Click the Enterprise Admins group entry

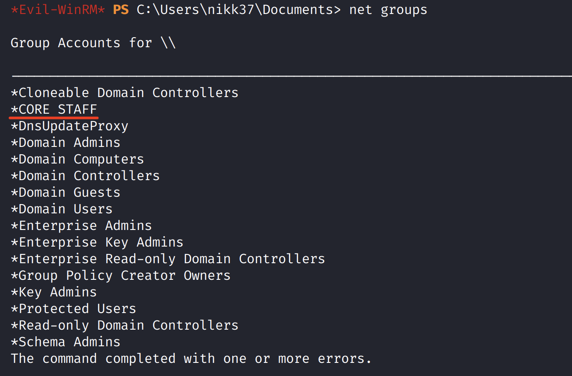point(81,226)
